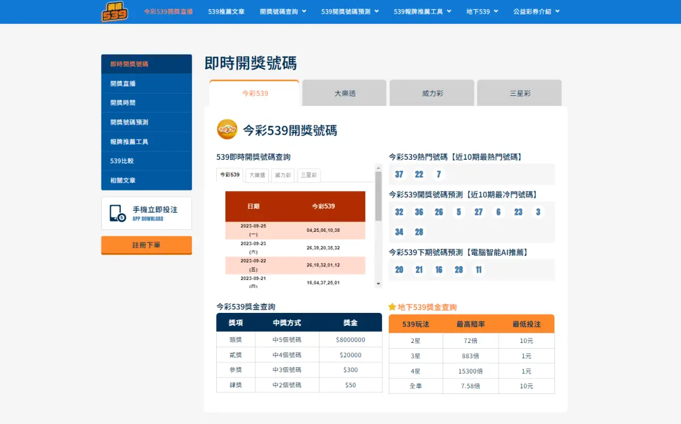Click the orange 今彩539 round logo
Viewport: 681px width, 424px height.
[227, 130]
